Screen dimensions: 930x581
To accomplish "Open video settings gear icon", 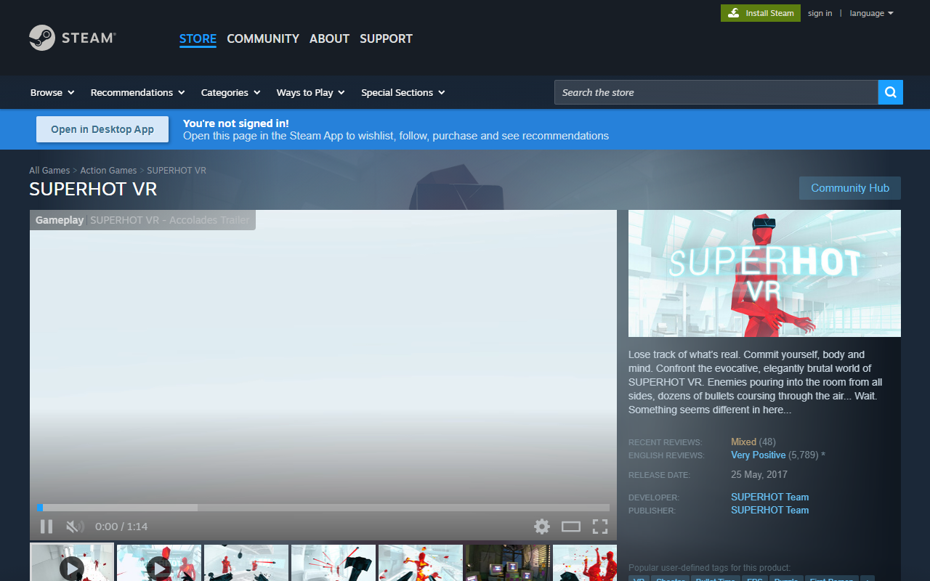I will [x=542, y=527].
